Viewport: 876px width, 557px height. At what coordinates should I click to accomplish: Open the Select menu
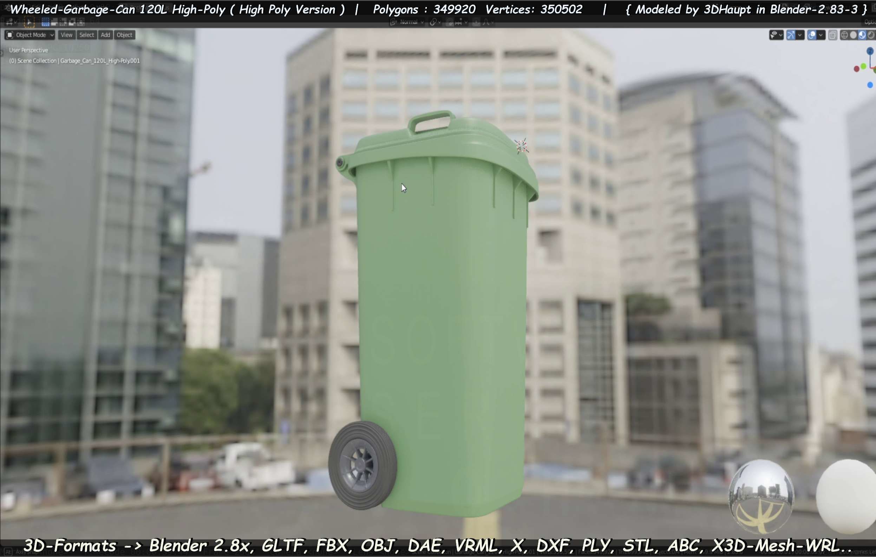pyautogui.click(x=86, y=35)
